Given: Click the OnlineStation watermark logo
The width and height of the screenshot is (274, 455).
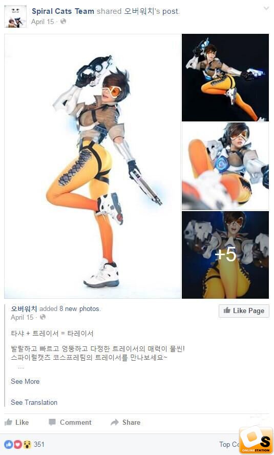Looking at the screenshot, I should [x=256, y=440].
